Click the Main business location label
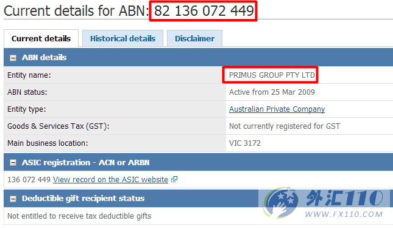Image resolution: width=393 pixels, height=229 pixels. click(48, 143)
